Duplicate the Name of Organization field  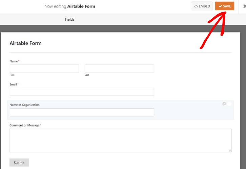point(224,104)
